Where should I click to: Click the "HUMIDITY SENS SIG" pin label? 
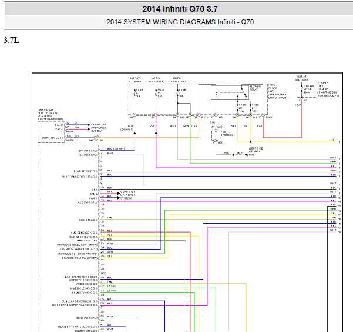[85, 293]
